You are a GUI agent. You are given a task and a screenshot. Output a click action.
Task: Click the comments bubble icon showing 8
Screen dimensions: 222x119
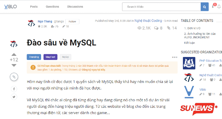[x=156, y=28]
